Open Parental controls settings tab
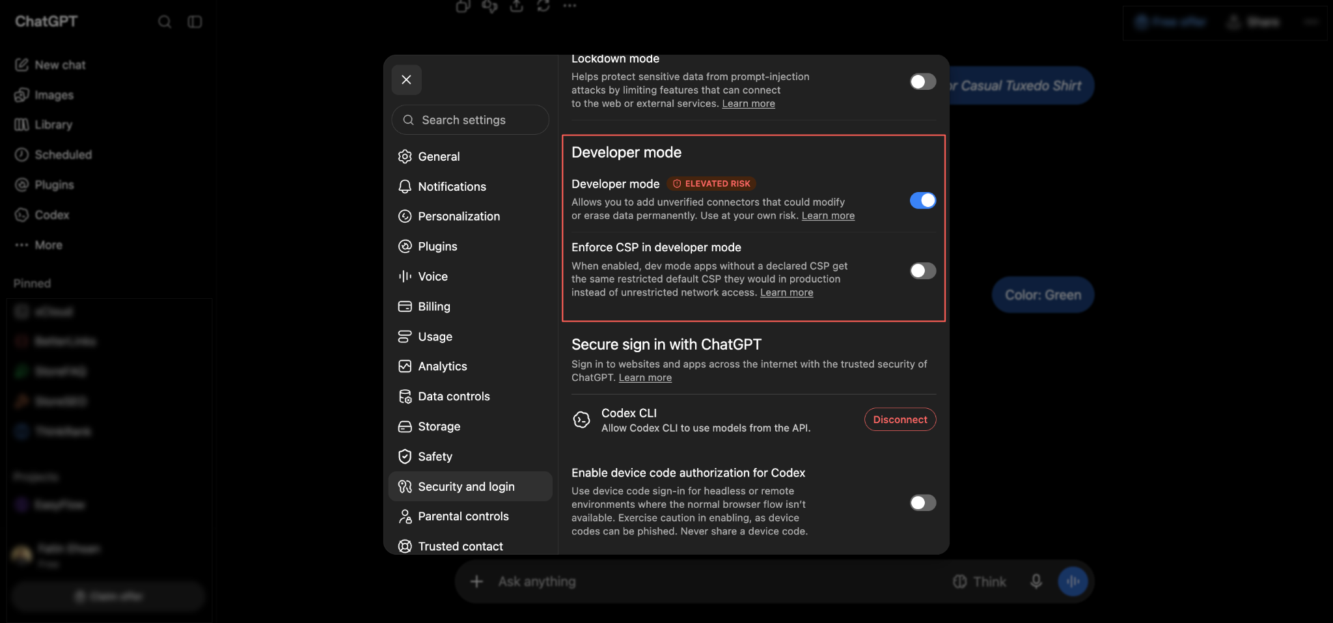This screenshot has height=623, width=1333. [x=470, y=516]
